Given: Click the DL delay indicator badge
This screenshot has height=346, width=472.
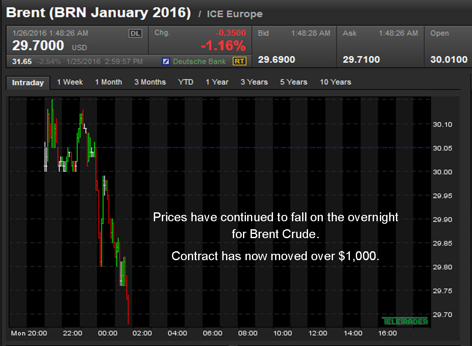Looking at the screenshot, I should [x=135, y=34].
